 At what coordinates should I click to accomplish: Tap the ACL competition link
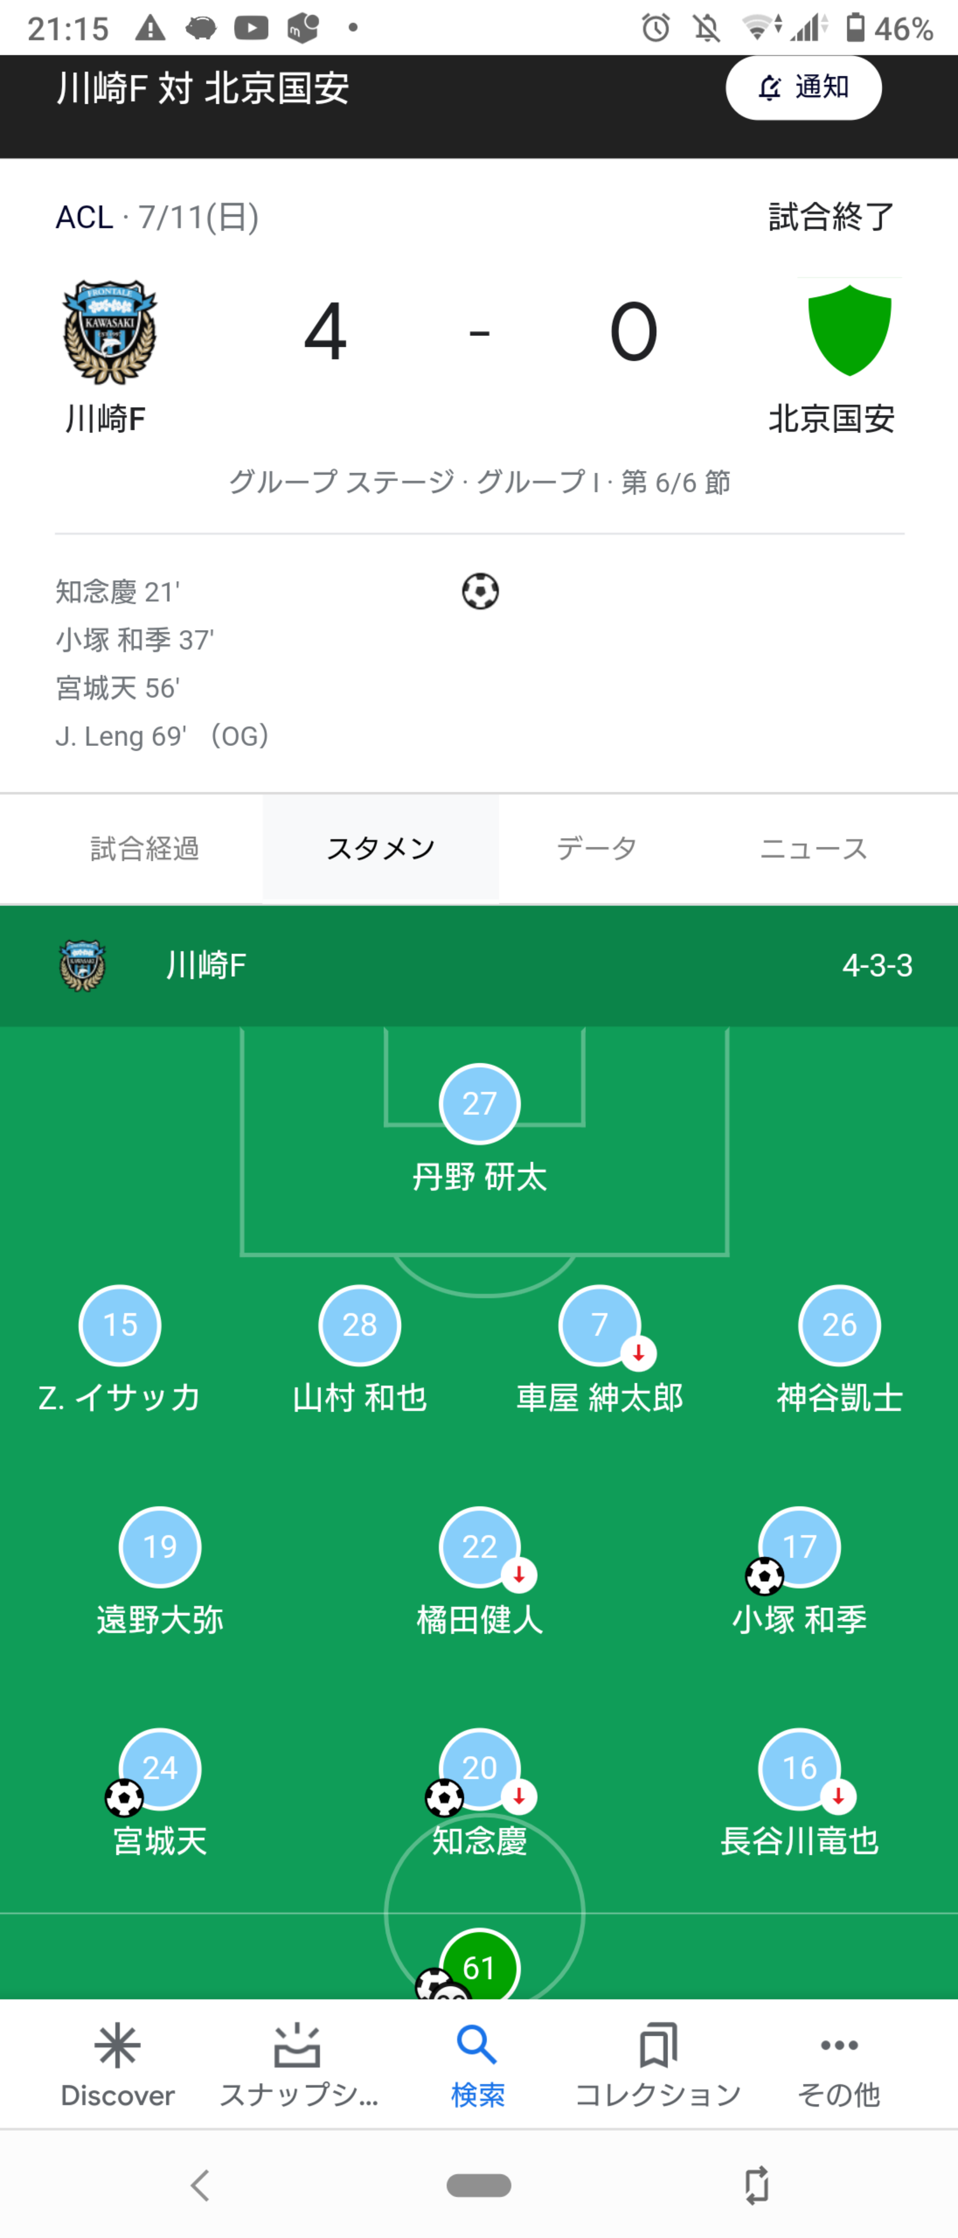click(x=84, y=217)
